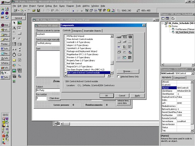Select the FileListBox tool in the toolbox
This screenshot has height=146, width=195.
[19, 60]
